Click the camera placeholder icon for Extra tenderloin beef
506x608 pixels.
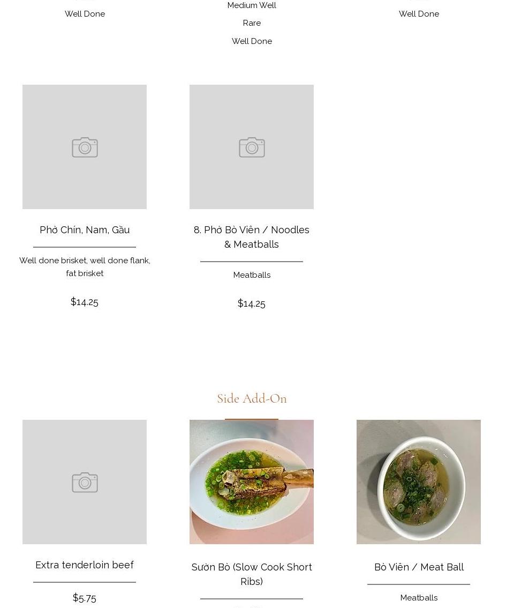85,482
